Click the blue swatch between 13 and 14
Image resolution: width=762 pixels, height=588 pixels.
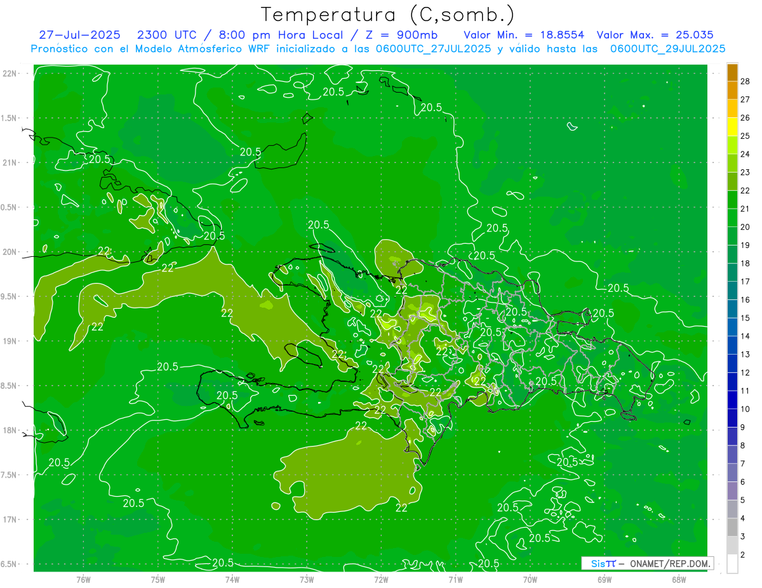point(732,345)
